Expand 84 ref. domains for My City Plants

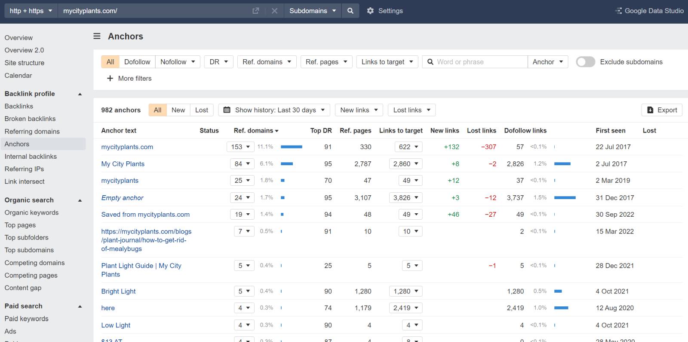point(242,164)
